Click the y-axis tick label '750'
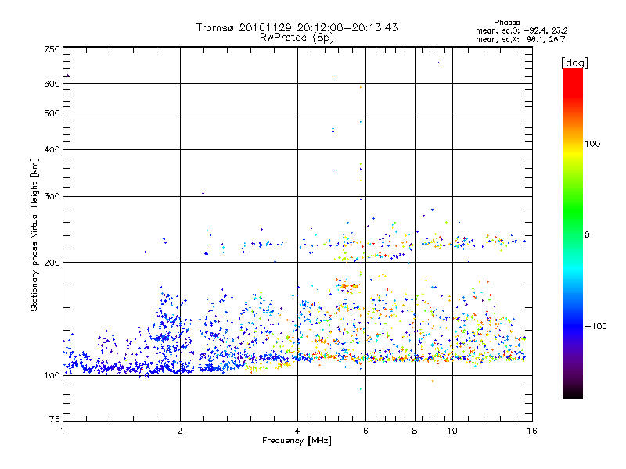The width and height of the screenshot is (626, 469). pyautogui.click(x=52, y=49)
